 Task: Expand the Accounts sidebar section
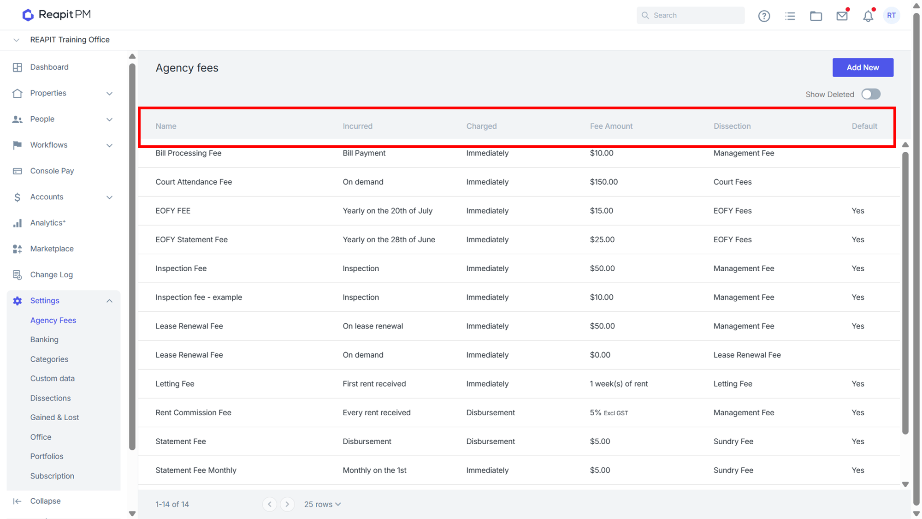coord(64,197)
